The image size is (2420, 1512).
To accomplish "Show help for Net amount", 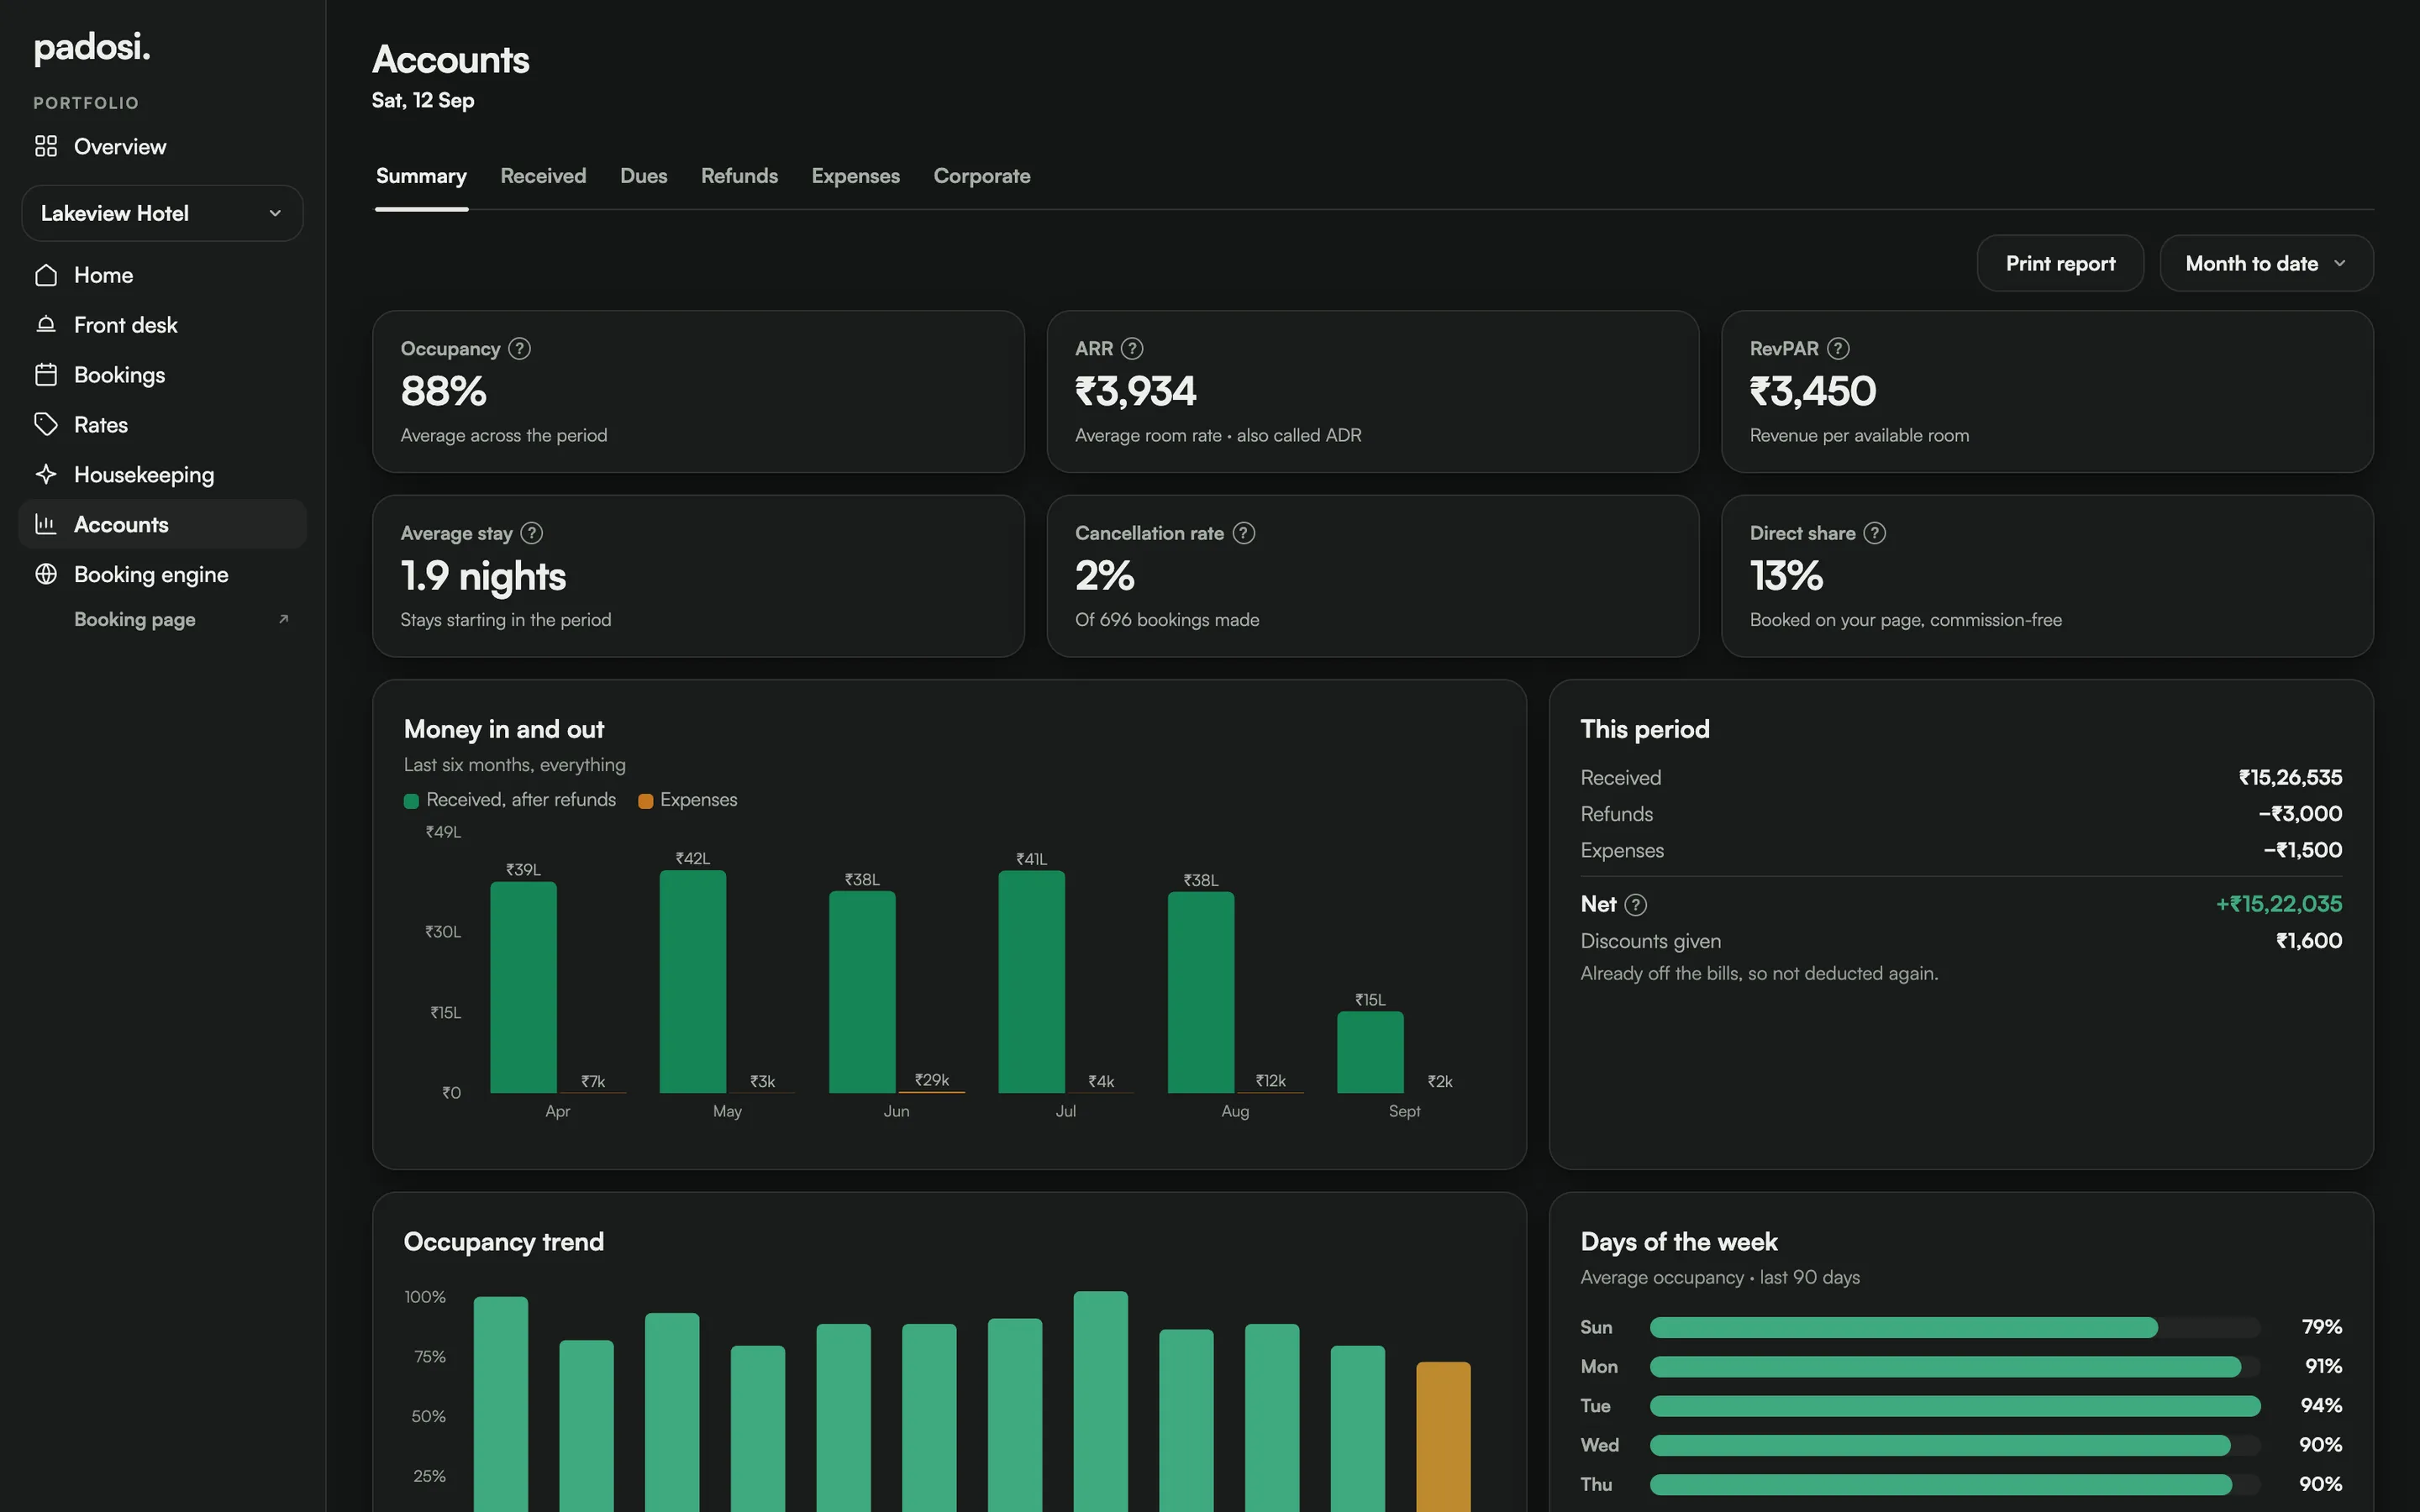I will tap(1636, 904).
